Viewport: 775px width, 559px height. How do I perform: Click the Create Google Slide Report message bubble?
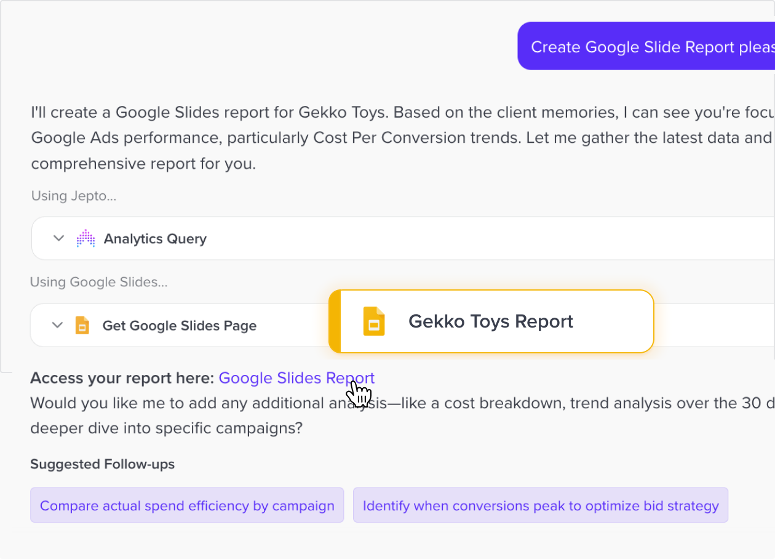coord(652,47)
